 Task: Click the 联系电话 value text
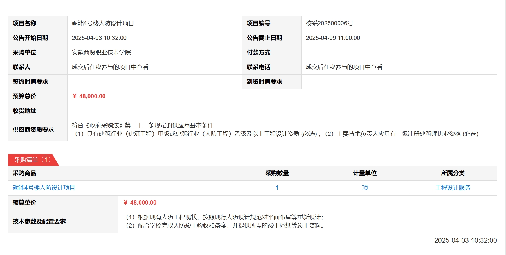pyautogui.click(x=344, y=67)
